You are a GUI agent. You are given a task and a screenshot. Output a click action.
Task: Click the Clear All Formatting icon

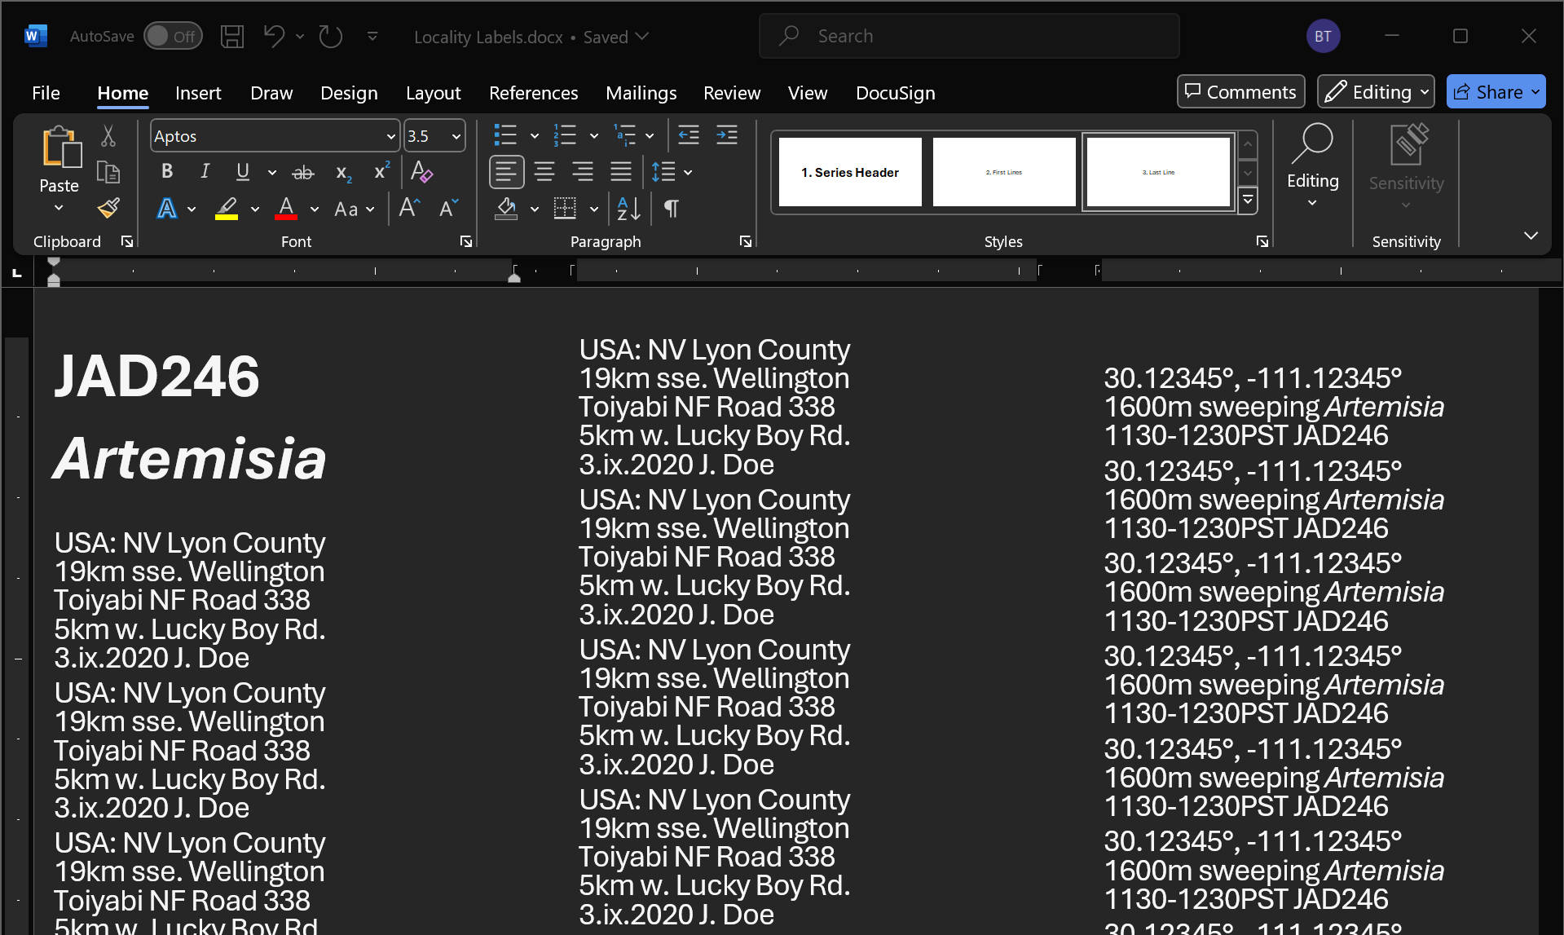(x=421, y=172)
